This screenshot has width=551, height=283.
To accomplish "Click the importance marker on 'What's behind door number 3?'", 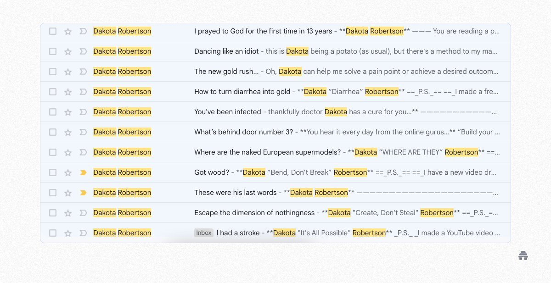I will click(83, 132).
